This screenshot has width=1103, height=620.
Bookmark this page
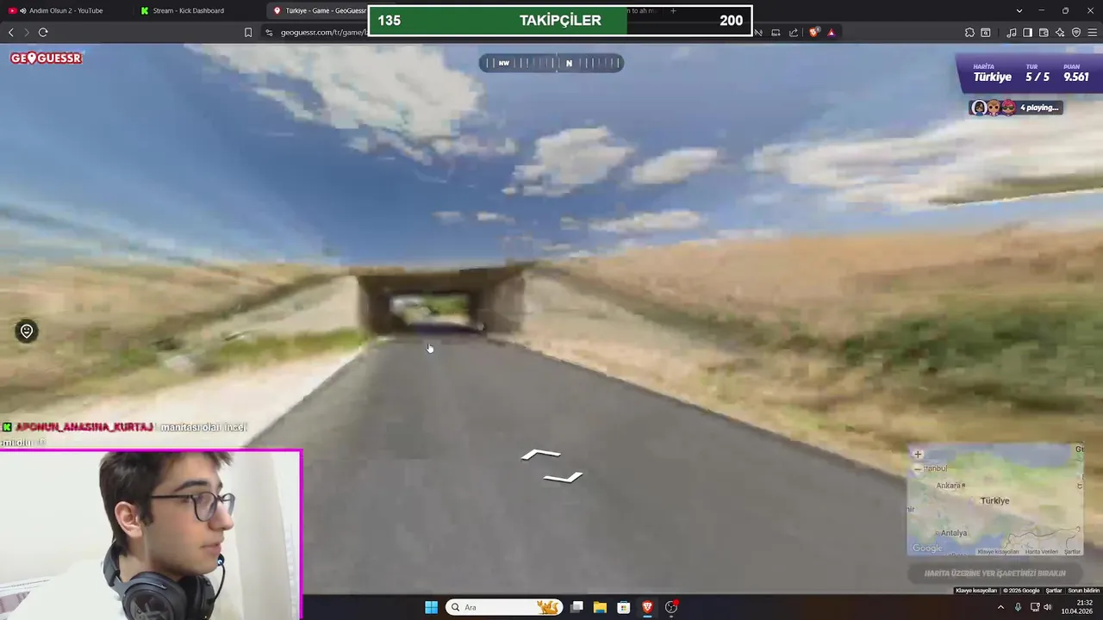pyautogui.click(x=248, y=33)
